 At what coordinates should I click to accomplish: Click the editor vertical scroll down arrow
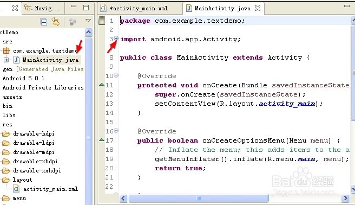(353, 189)
